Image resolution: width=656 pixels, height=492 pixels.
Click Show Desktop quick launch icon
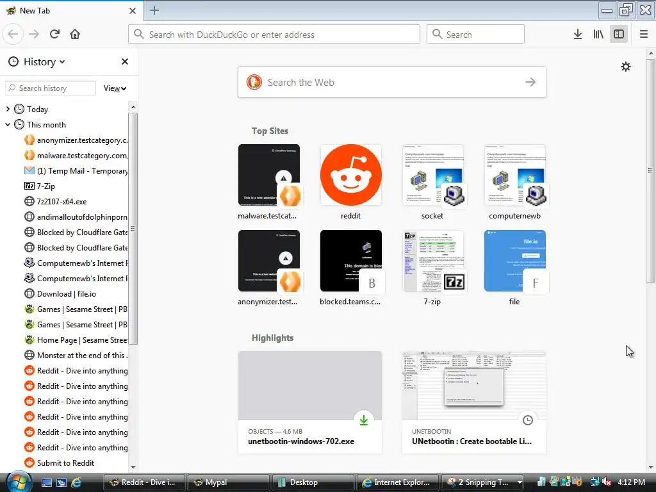pyautogui.click(x=46, y=482)
